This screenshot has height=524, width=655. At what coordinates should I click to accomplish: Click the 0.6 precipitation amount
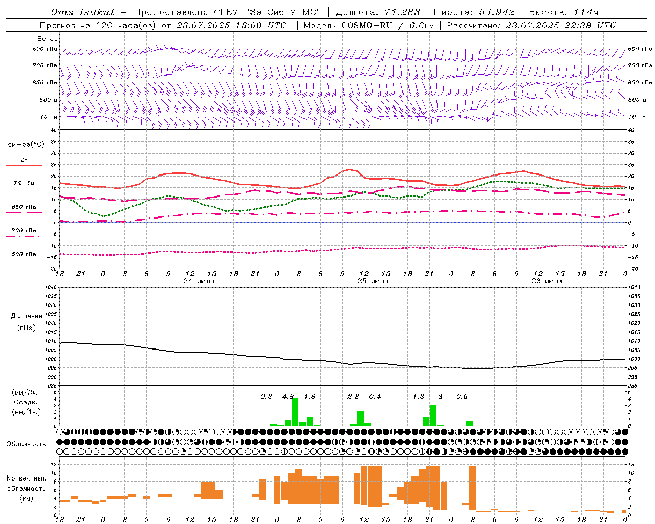[462, 397]
